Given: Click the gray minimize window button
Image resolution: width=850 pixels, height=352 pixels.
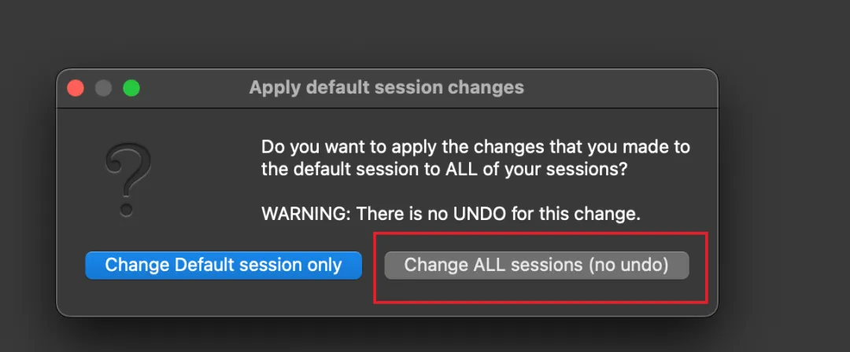Looking at the screenshot, I should (103, 88).
